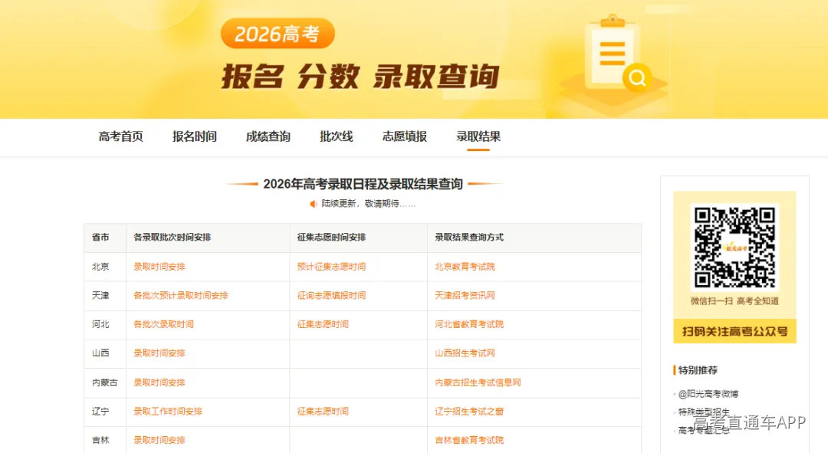Visit 河北省教育考试院 link

469,324
